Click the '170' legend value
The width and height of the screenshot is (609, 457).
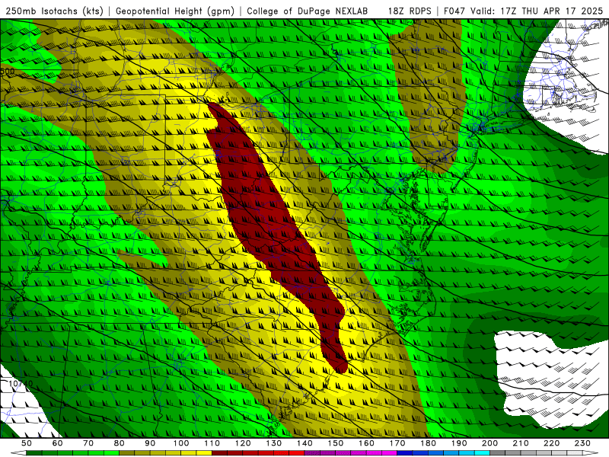(397, 443)
